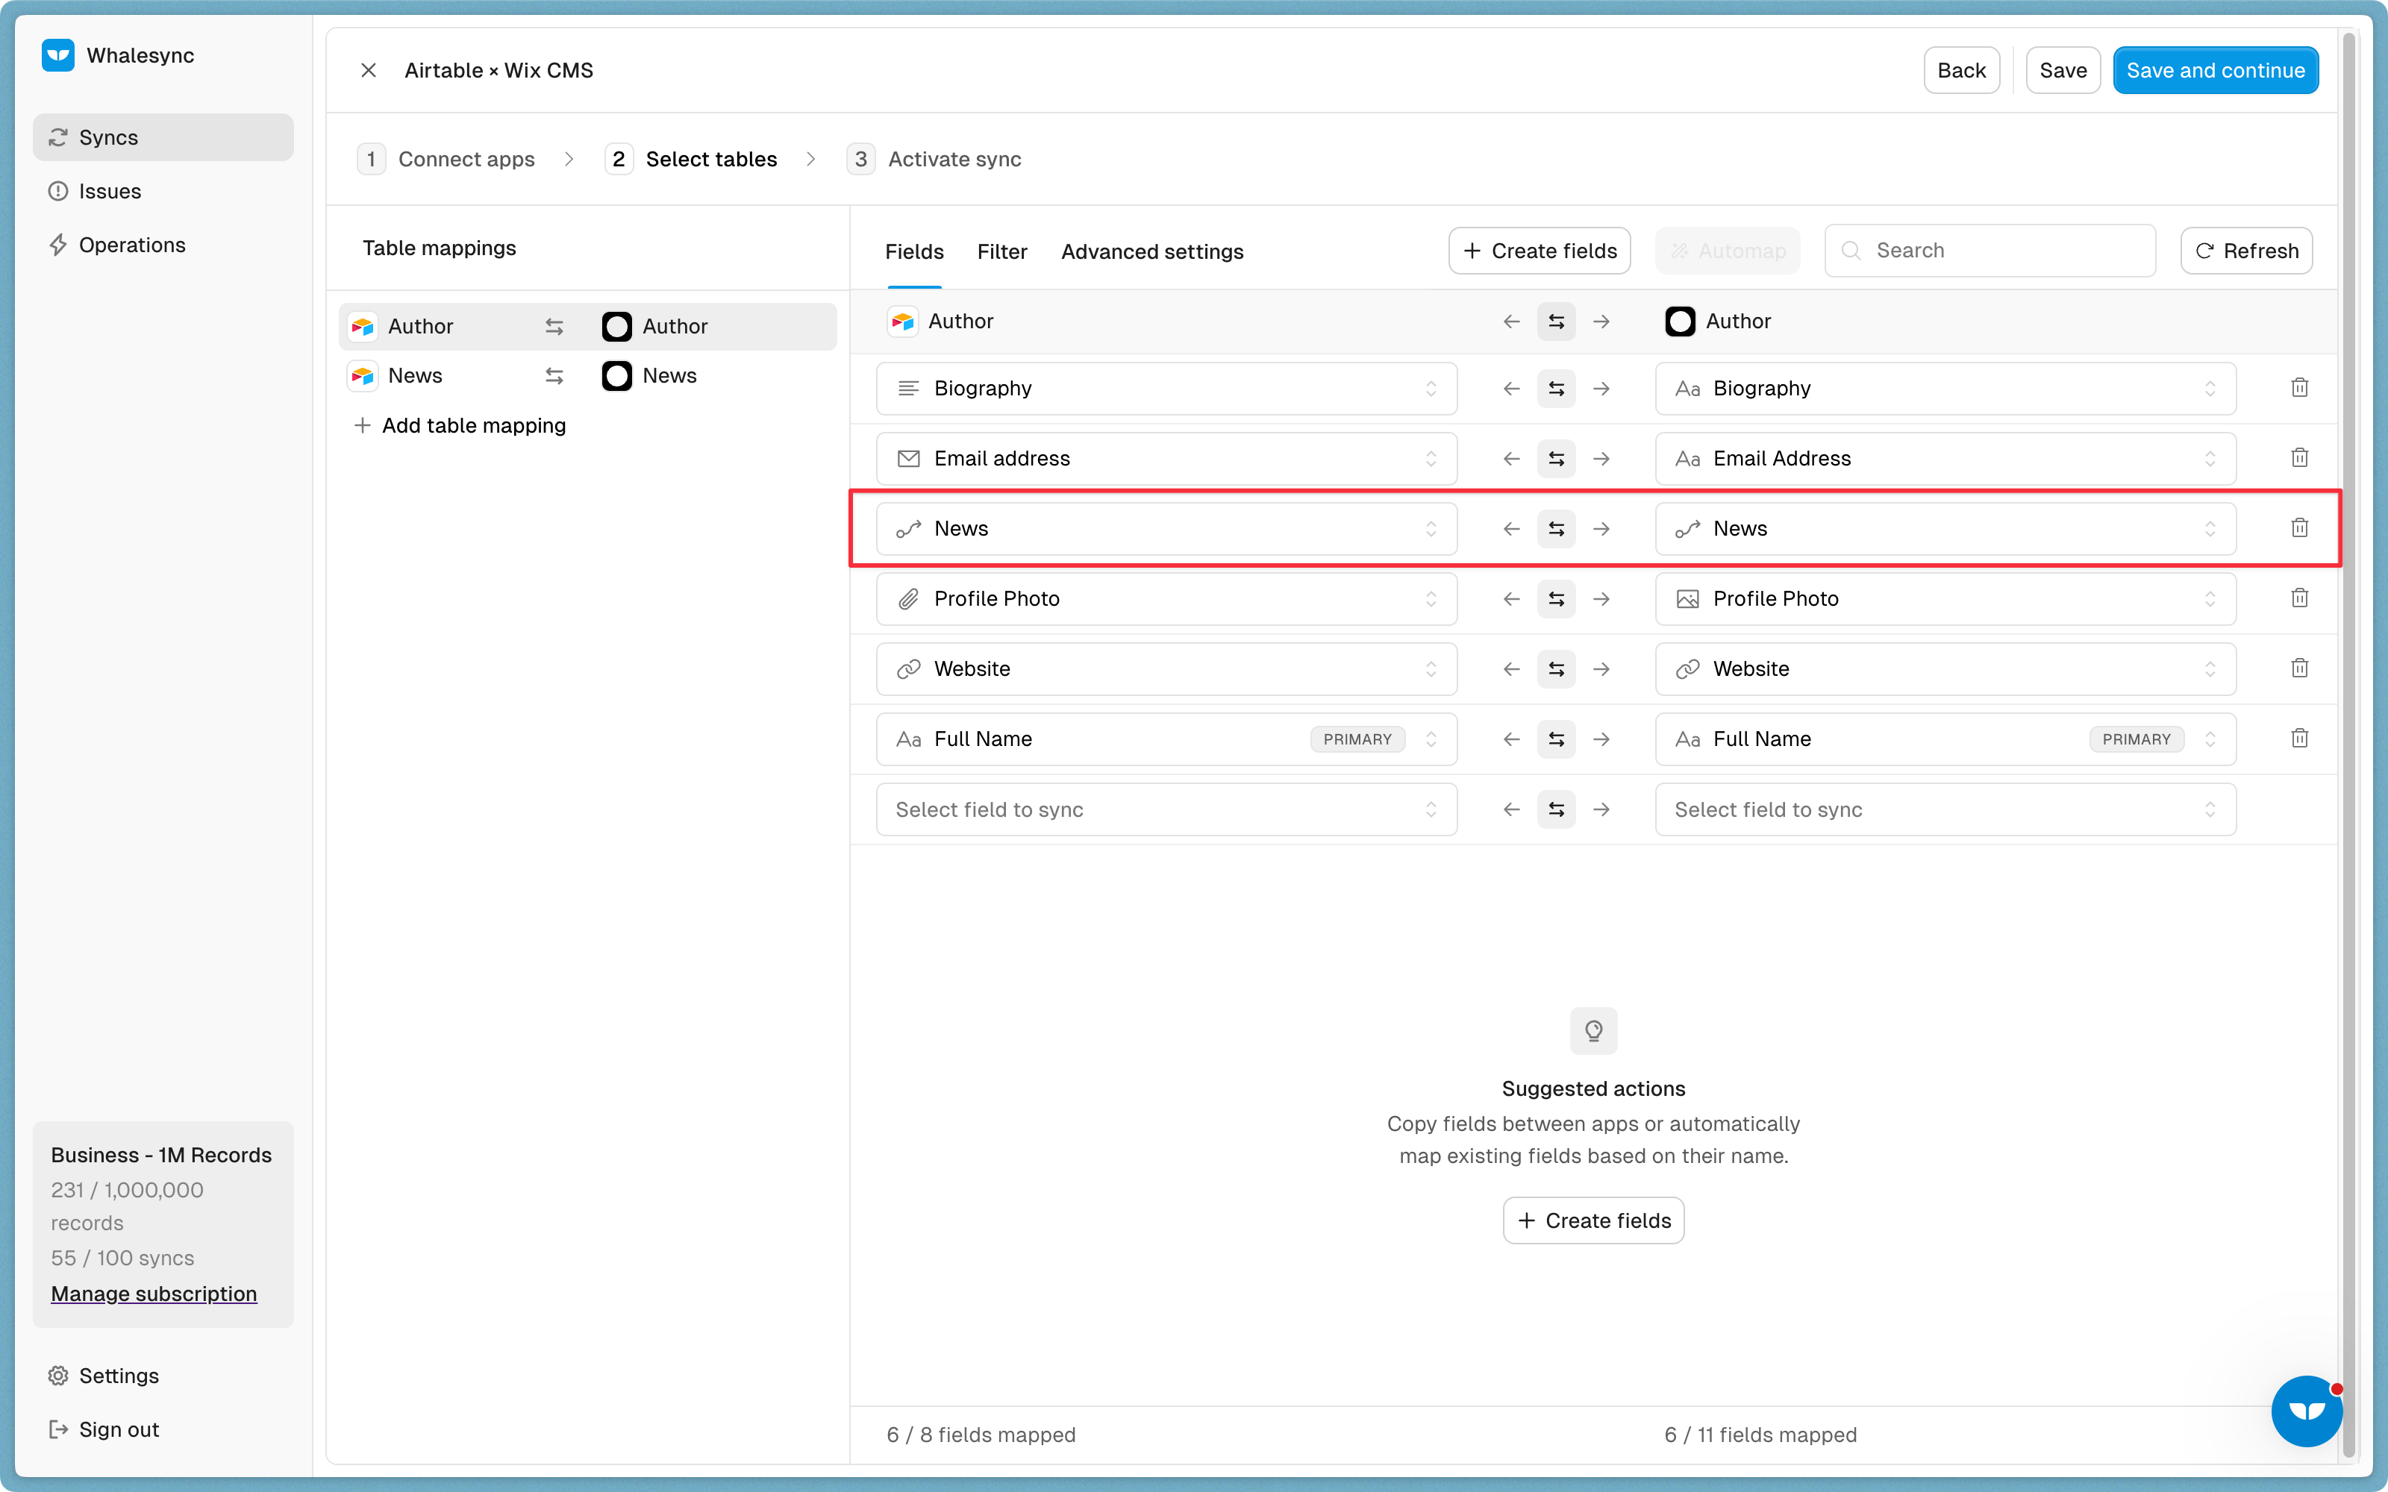Viewport: 2388px width, 1492px height.
Task: Toggle two-way sync for Profile Photo field
Action: click(x=1556, y=599)
